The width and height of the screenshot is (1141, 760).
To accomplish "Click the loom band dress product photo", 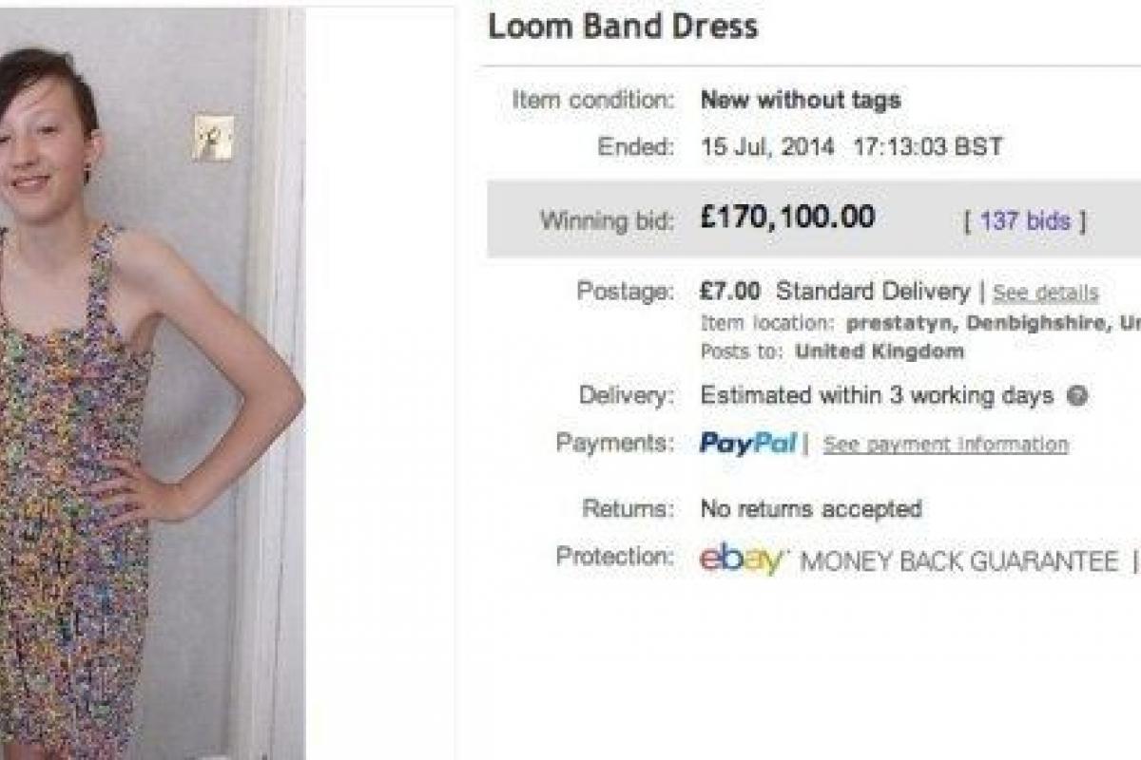I will pos(152,380).
